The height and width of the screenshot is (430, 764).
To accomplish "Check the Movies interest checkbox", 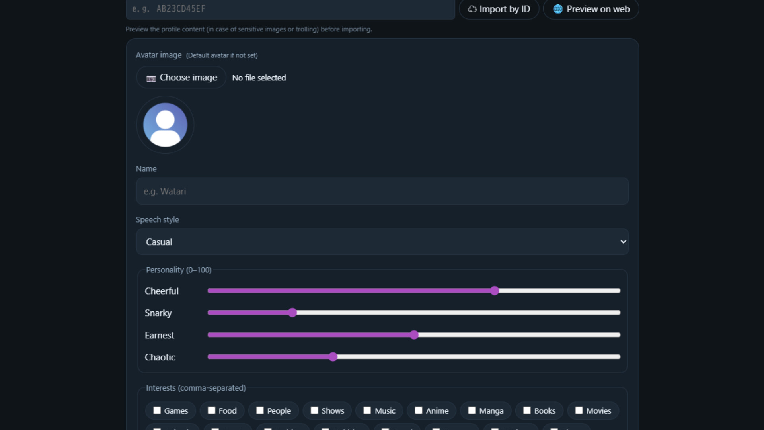I will (x=579, y=410).
